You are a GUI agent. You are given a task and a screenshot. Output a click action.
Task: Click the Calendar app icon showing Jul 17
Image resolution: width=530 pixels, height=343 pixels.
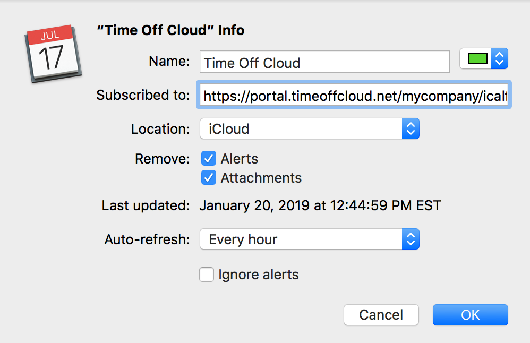coord(53,53)
